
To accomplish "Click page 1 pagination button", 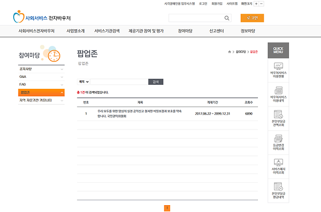I will click(x=167, y=208).
